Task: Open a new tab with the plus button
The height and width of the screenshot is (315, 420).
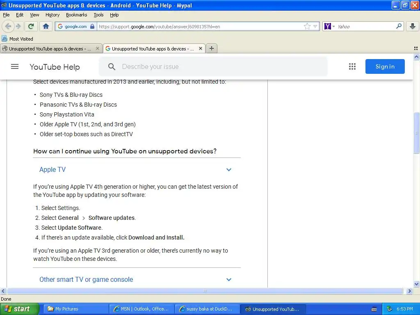Action: 212,48
